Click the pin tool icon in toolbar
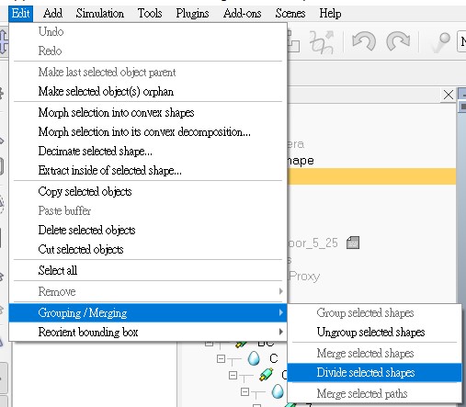The image size is (466, 407). coord(441,42)
